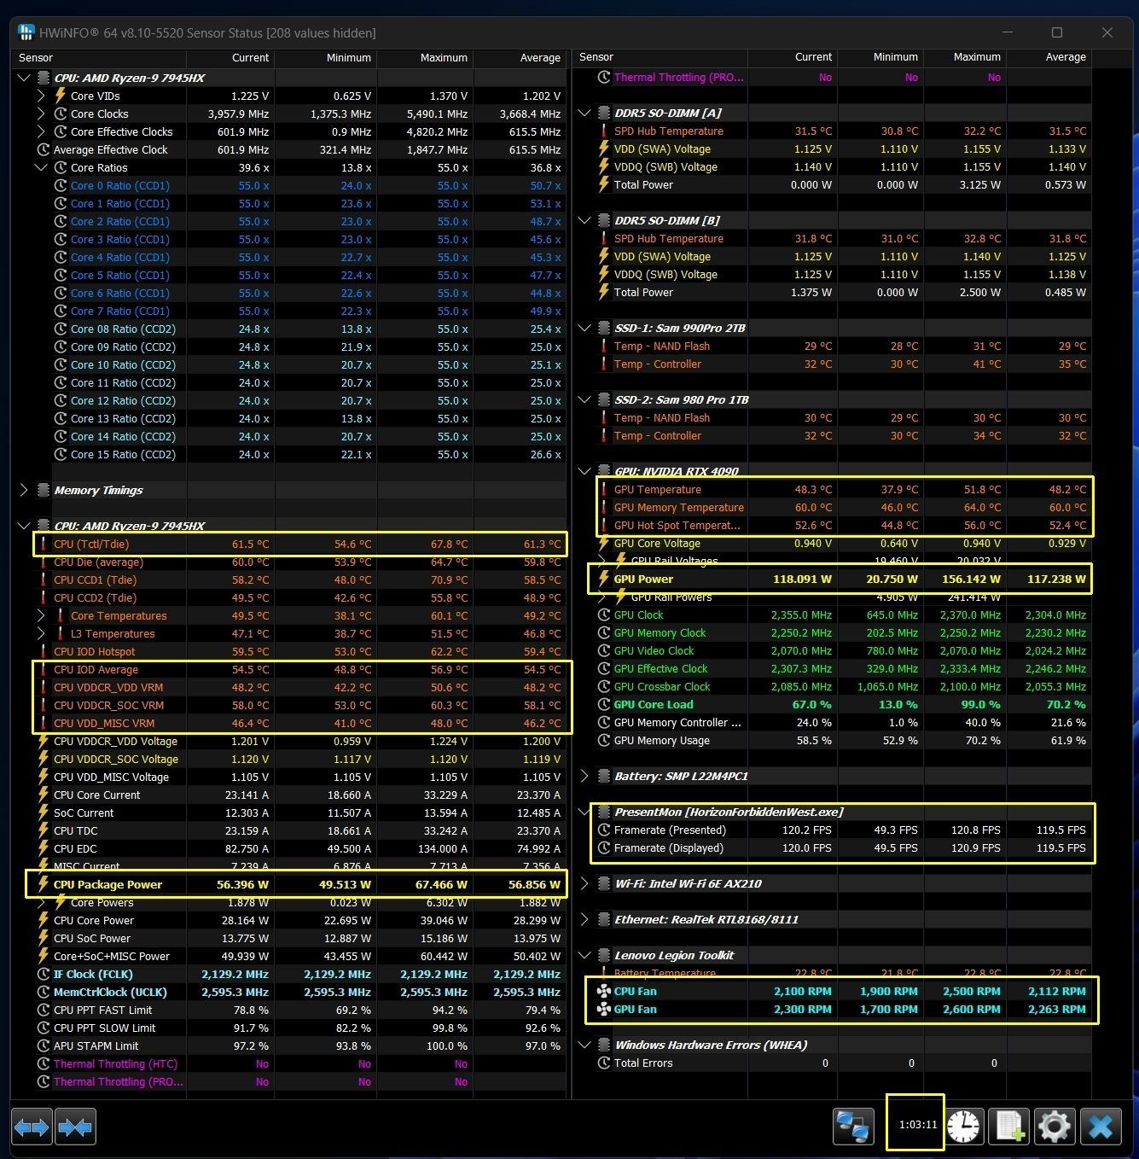1139x1159 pixels.
Task: Click the Thermal Throttling (HTC) icon
Action: (x=44, y=1064)
